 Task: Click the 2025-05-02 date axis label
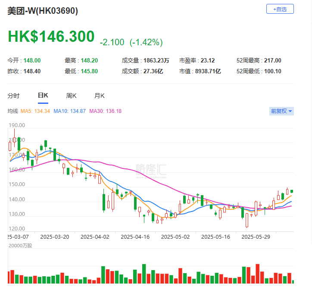tap(175, 237)
